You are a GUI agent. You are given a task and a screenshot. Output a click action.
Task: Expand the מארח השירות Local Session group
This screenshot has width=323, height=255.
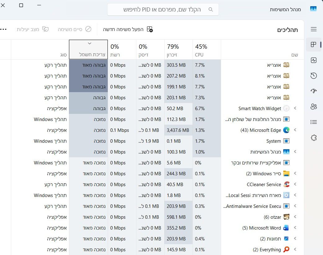tap(295, 195)
